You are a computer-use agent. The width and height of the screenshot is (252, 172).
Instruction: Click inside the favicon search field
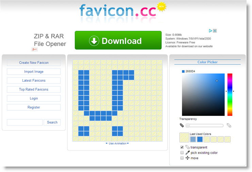click(25, 122)
